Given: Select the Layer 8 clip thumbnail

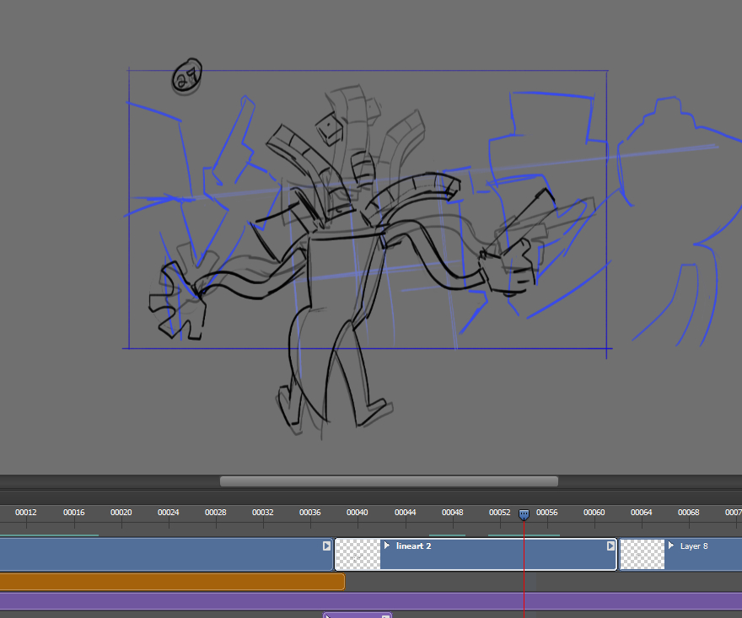Looking at the screenshot, I should (x=642, y=555).
